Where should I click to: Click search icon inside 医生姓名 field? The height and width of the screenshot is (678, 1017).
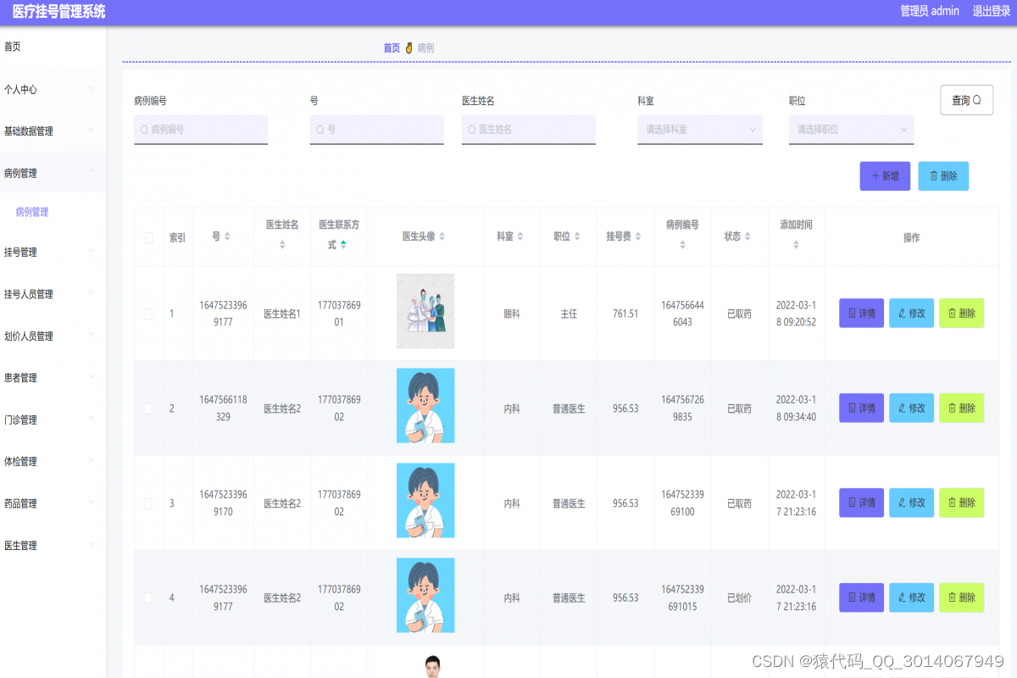click(472, 130)
